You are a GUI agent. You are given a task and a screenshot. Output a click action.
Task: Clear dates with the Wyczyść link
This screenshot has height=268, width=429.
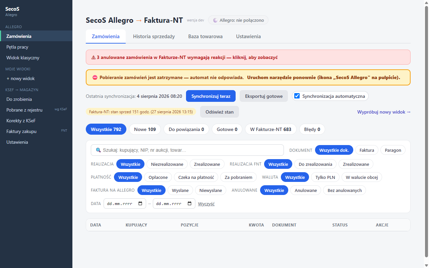click(x=206, y=204)
